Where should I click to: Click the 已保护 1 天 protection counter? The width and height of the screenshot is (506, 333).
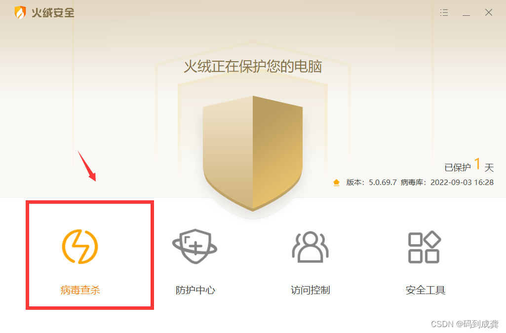(x=469, y=165)
